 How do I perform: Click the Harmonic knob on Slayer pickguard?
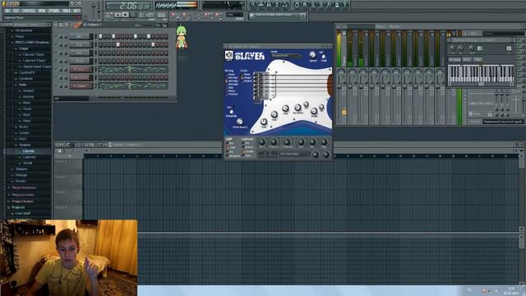pos(298,108)
